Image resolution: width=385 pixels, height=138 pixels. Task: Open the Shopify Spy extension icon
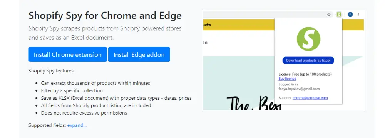tap(339, 15)
